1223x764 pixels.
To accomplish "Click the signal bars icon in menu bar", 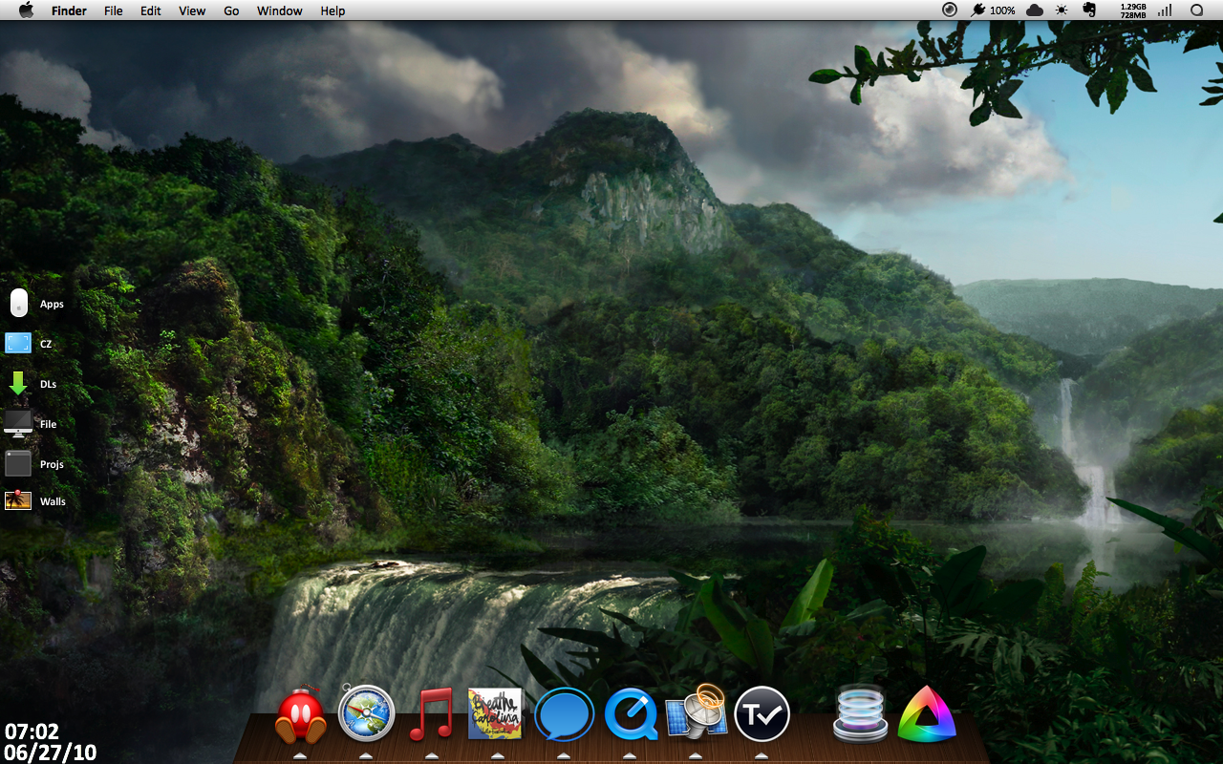I will point(1165,10).
